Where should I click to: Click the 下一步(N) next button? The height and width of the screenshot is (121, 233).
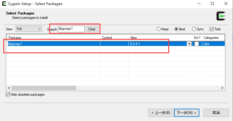(187, 113)
